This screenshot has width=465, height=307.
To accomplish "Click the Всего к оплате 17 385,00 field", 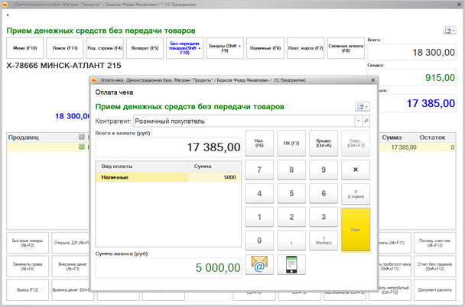I will click(168, 147).
